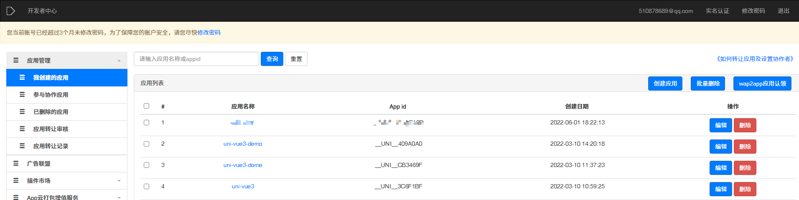This screenshot has height=200, width=799.
Task: Click the list icon beside 应用管理
Action: pos(16,61)
